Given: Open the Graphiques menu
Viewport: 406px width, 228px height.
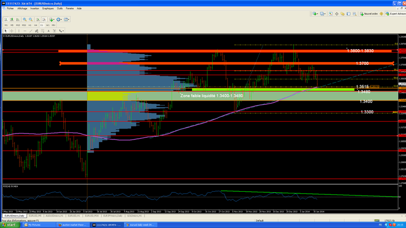Looking at the screenshot, I should 48,9.
